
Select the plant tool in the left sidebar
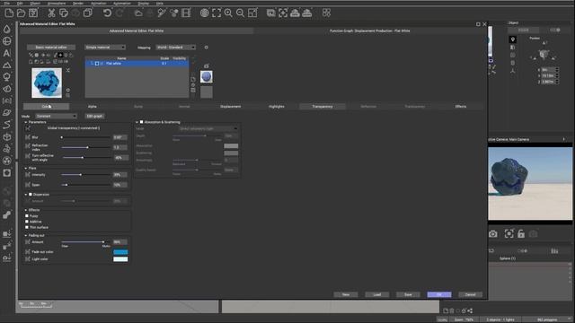tap(7, 77)
